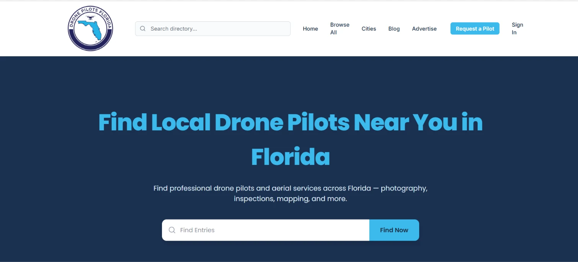Screen dimensions: 578x262
Task: Select the Request a Pilot button
Action: point(475,29)
